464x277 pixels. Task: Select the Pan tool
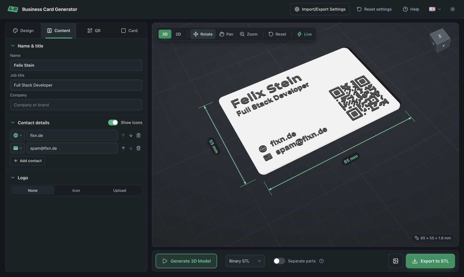pos(226,34)
